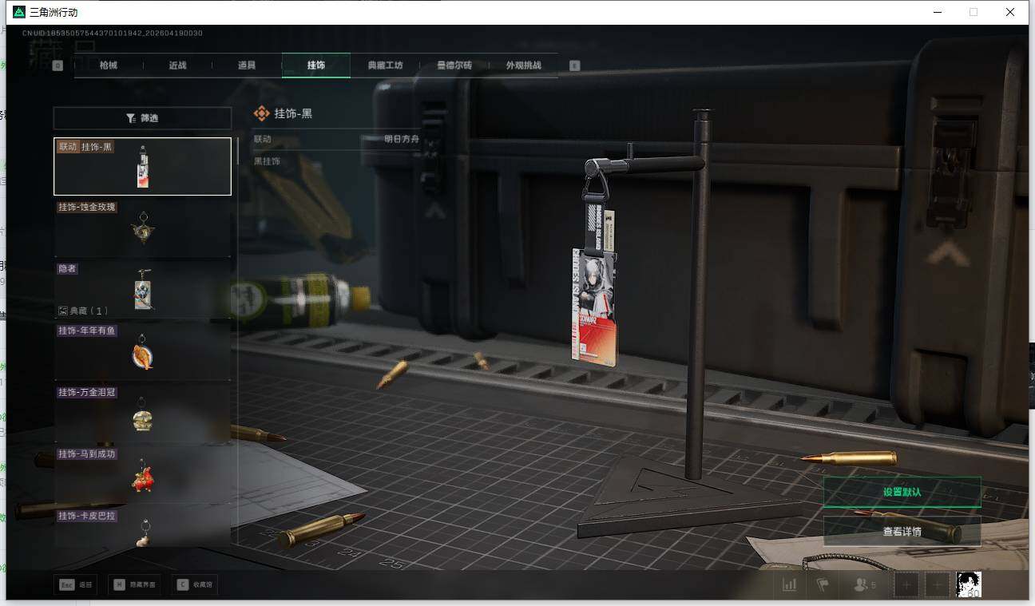Click the 查看详情 button
This screenshot has width=1035, height=606.
coord(902,531)
